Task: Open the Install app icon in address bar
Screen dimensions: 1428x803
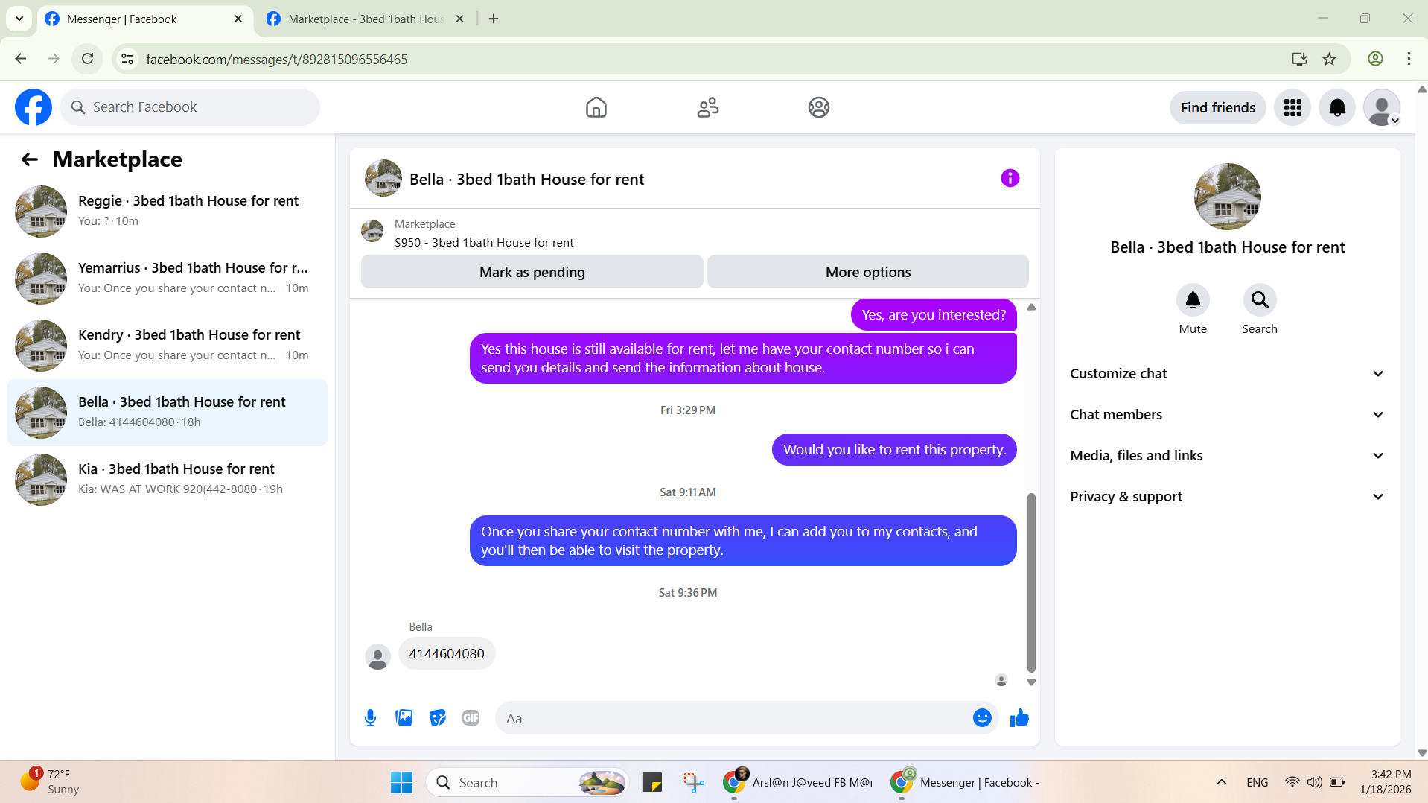Action: click(1298, 59)
